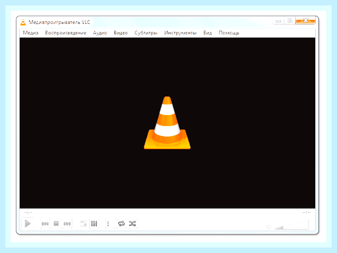Click the playback seek bar
337x253 pixels.
[167, 213]
